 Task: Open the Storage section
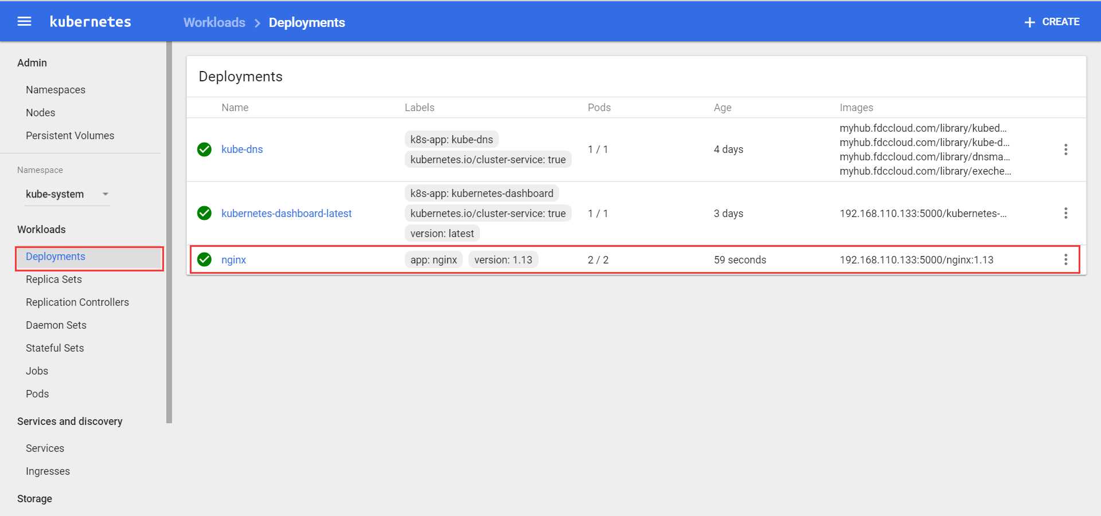point(34,499)
